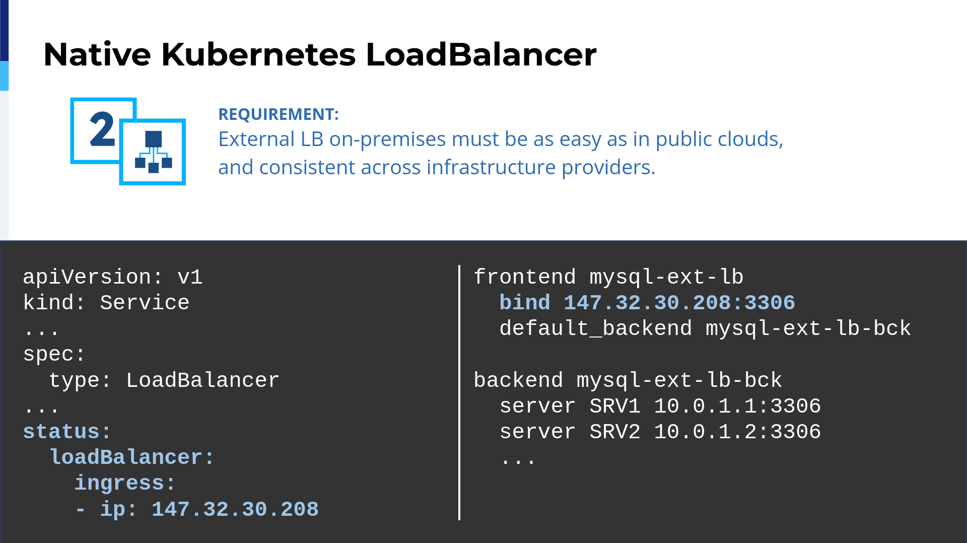Image resolution: width=967 pixels, height=543 pixels.
Task: Click the line 'External LB on-premises must be as easy'
Action: (501, 140)
